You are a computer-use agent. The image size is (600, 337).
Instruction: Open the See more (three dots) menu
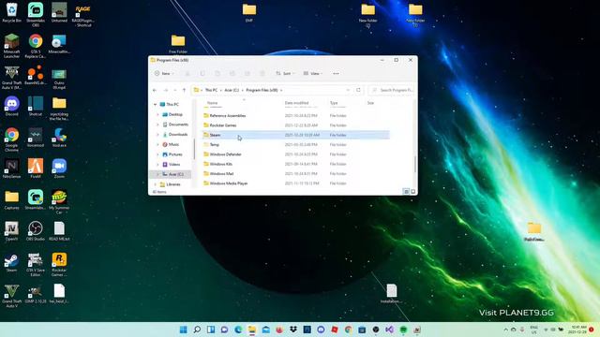pos(336,73)
